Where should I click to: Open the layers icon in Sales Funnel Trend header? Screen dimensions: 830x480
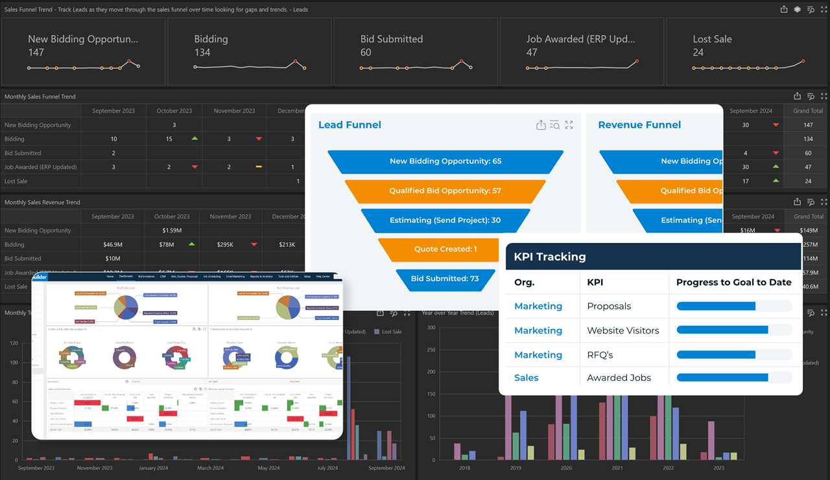pyautogui.click(x=798, y=9)
